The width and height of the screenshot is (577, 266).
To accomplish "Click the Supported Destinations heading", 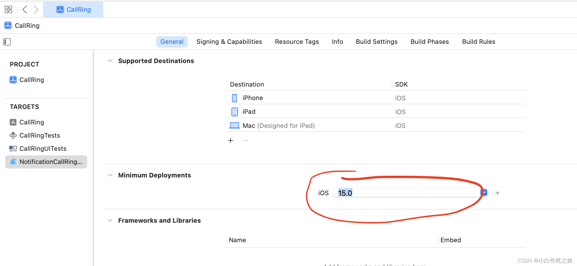I will click(x=156, y=61).
